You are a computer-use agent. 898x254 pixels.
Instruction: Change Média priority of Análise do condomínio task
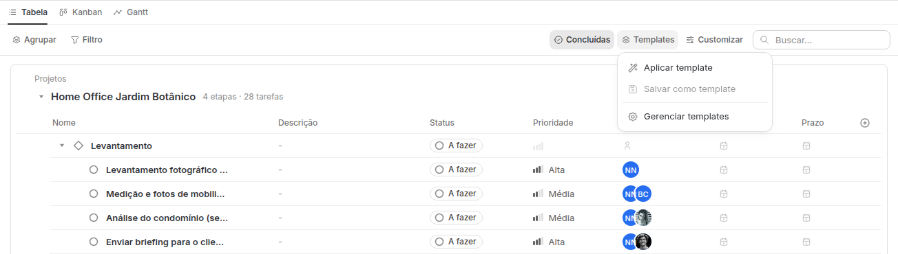coord(554,218)
